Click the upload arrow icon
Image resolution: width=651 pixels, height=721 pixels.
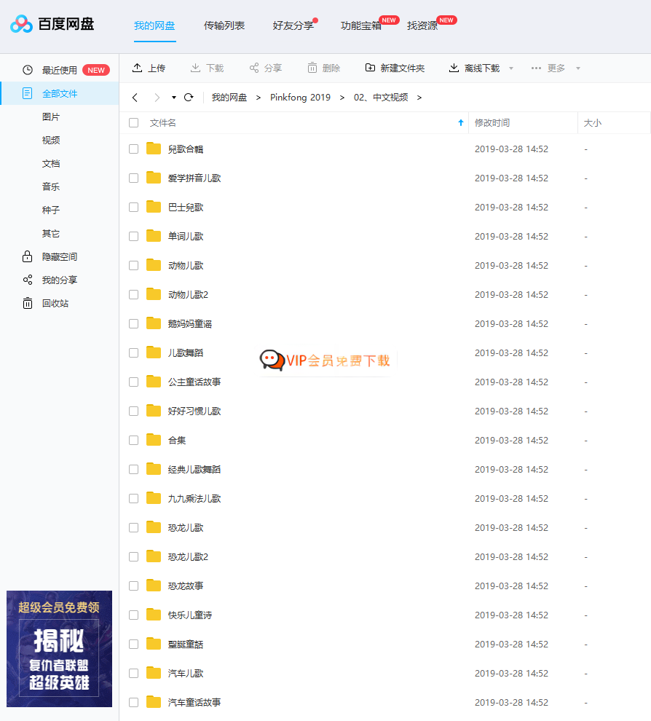[137, 68]
